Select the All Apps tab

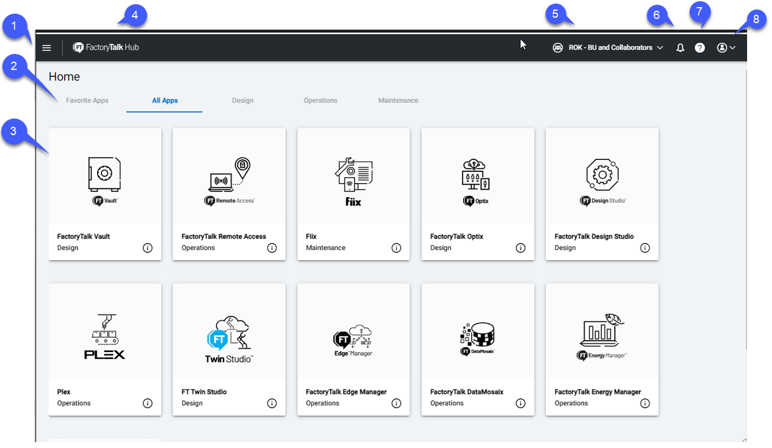[165, 101]
